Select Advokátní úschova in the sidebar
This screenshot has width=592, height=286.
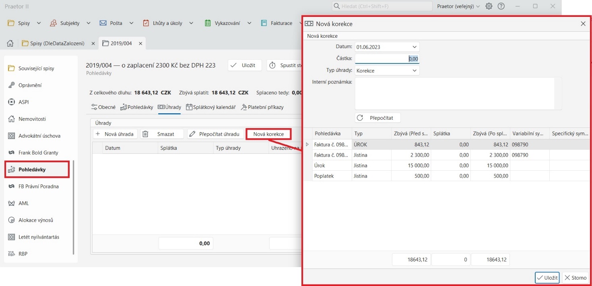coord(39,136)
